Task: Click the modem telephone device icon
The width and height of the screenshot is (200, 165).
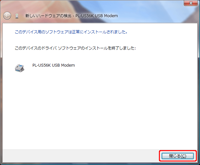Action: (x=19, y=68)
